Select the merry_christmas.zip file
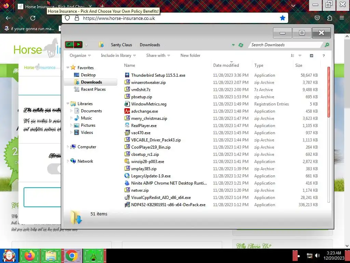 149,118
